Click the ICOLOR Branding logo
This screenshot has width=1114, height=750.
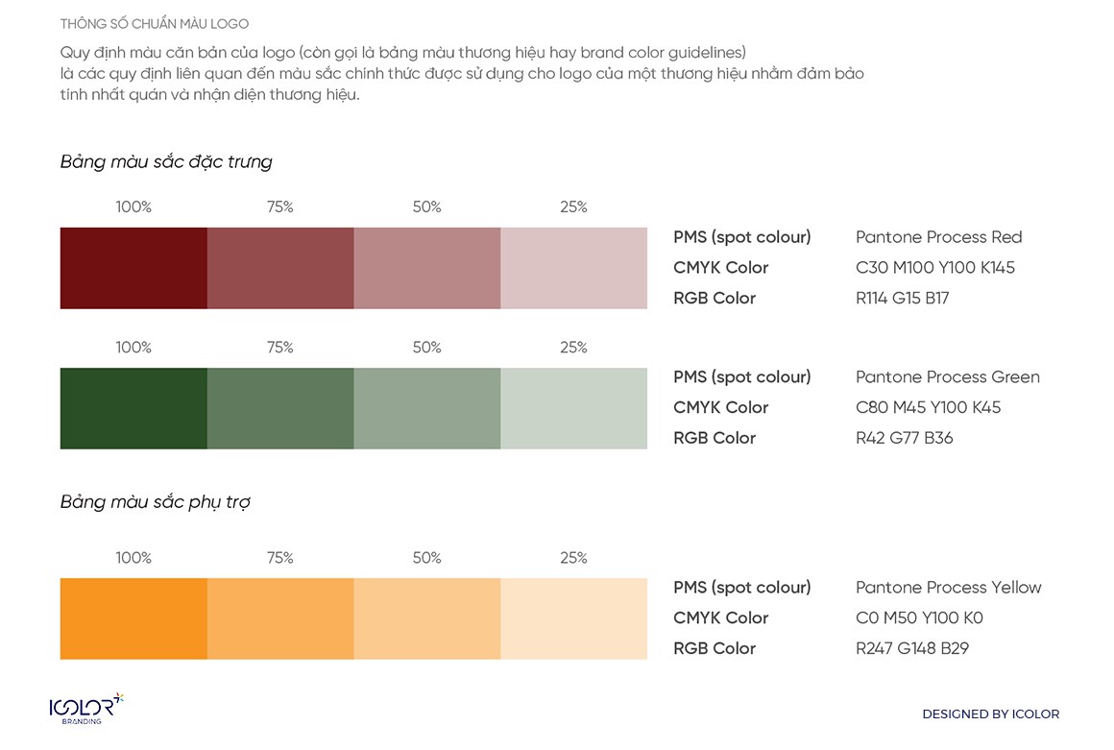click(x=86, y=709)
